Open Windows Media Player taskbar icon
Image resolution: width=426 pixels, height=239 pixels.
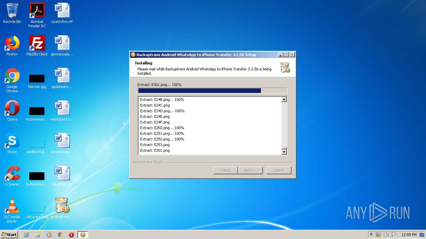click(x=49, y=235)
